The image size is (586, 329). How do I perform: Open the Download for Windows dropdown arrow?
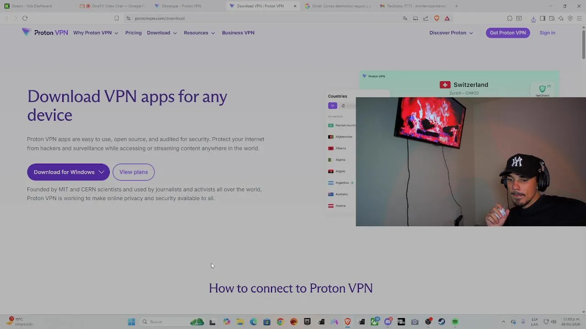click(x=101, y=172)
